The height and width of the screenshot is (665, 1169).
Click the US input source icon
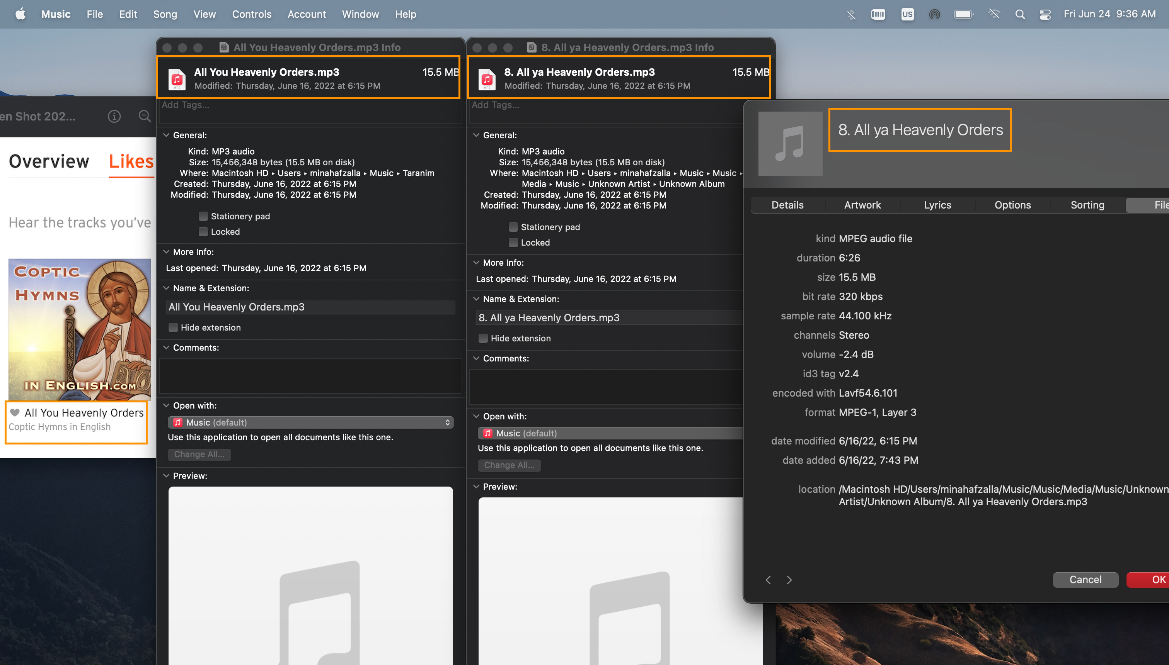pyautogui.click(x=907, y=14)
